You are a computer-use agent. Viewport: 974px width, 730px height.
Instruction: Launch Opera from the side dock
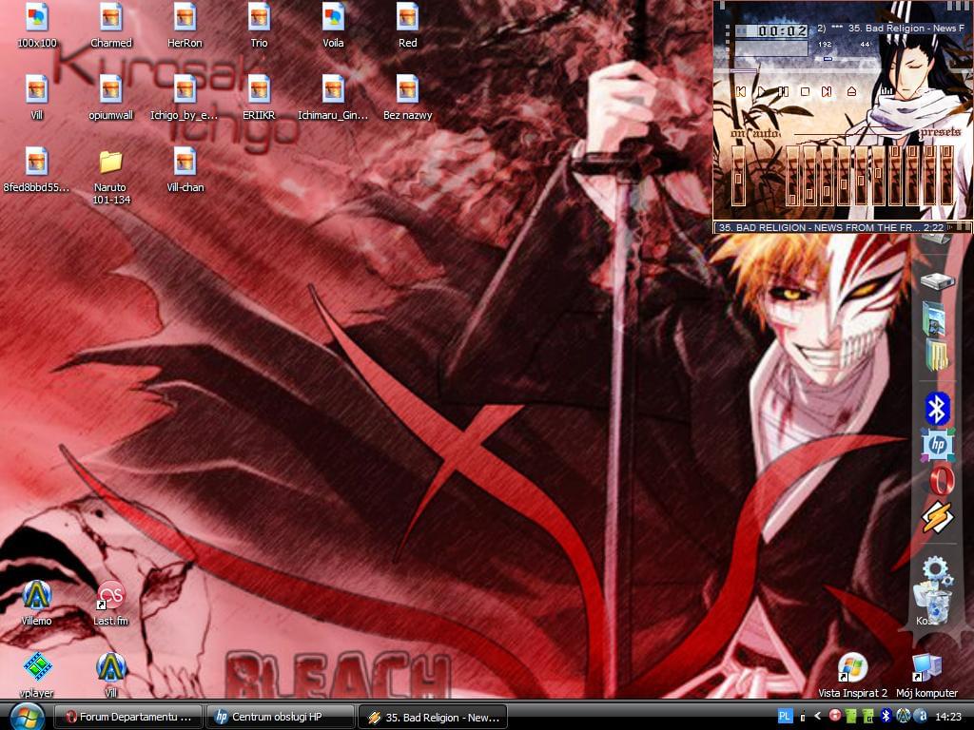click(x=941, y=481)
